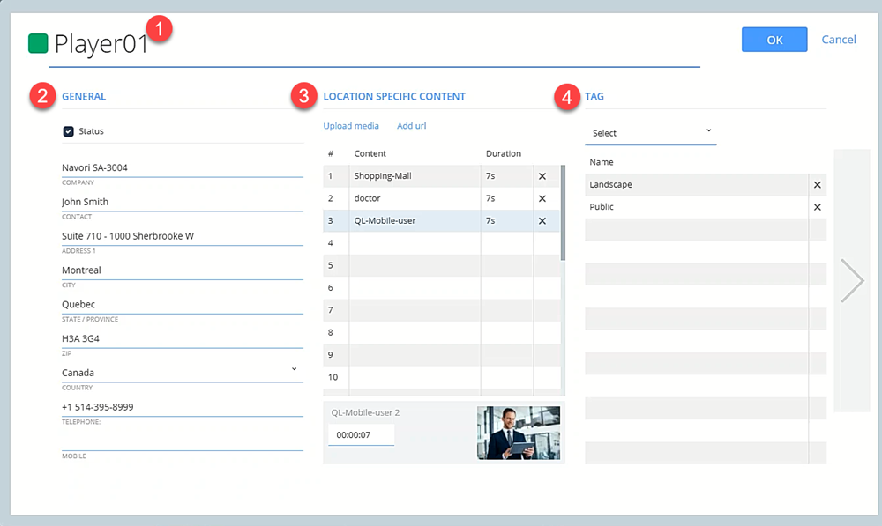
Task: Click the empty Mobile field
Action: coord(182,441)
